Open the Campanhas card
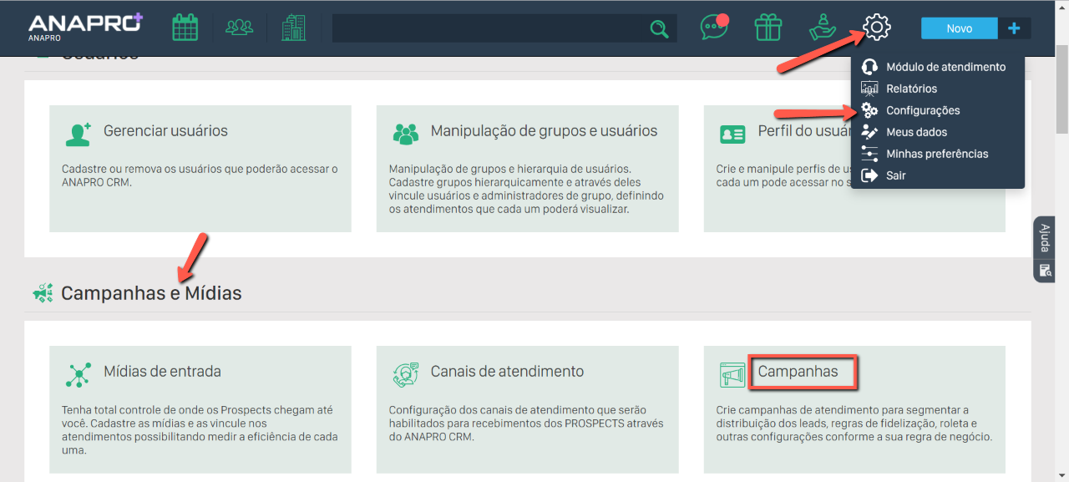 (x=798, y=372)
